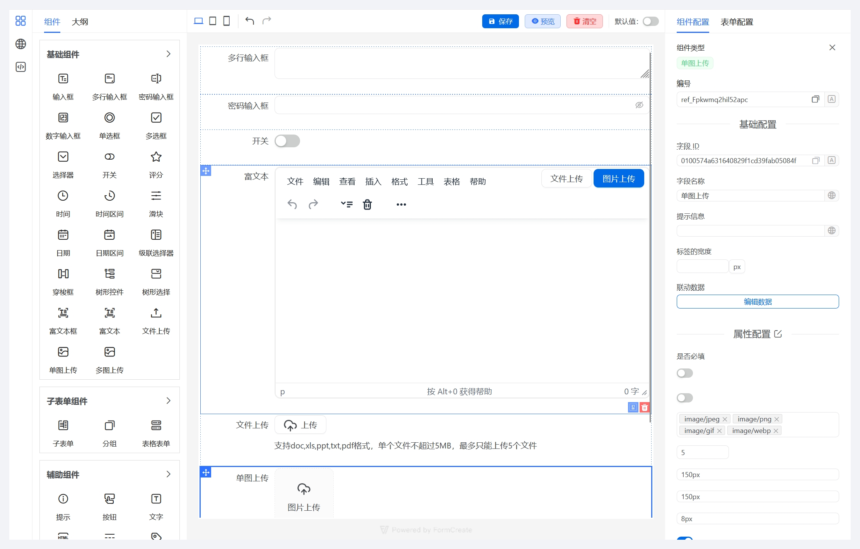Collapse the 基础组件 section
Screen dimensions: 860x549
[x=168, y=54]
